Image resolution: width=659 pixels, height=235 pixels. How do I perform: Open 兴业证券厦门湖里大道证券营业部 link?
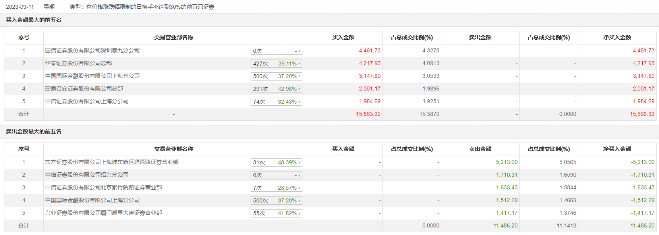click(x=103, y=213)
